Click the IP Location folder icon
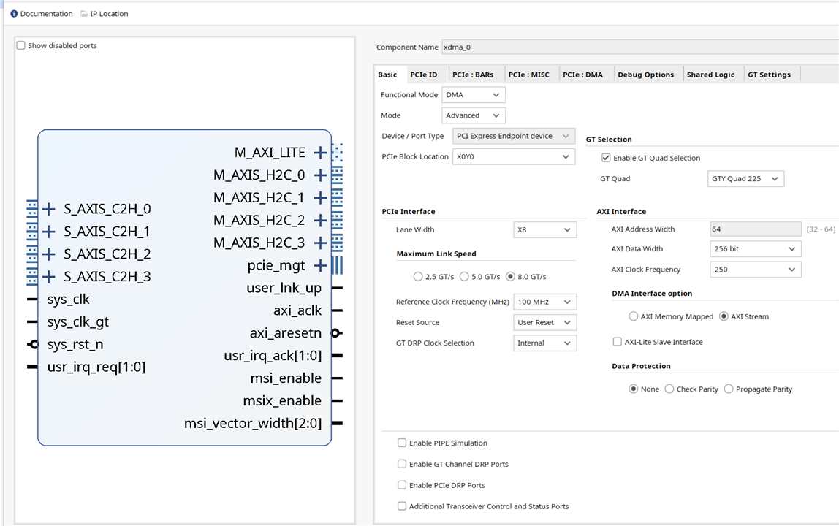This screenshot has width=839, height=526. point(84,14)
